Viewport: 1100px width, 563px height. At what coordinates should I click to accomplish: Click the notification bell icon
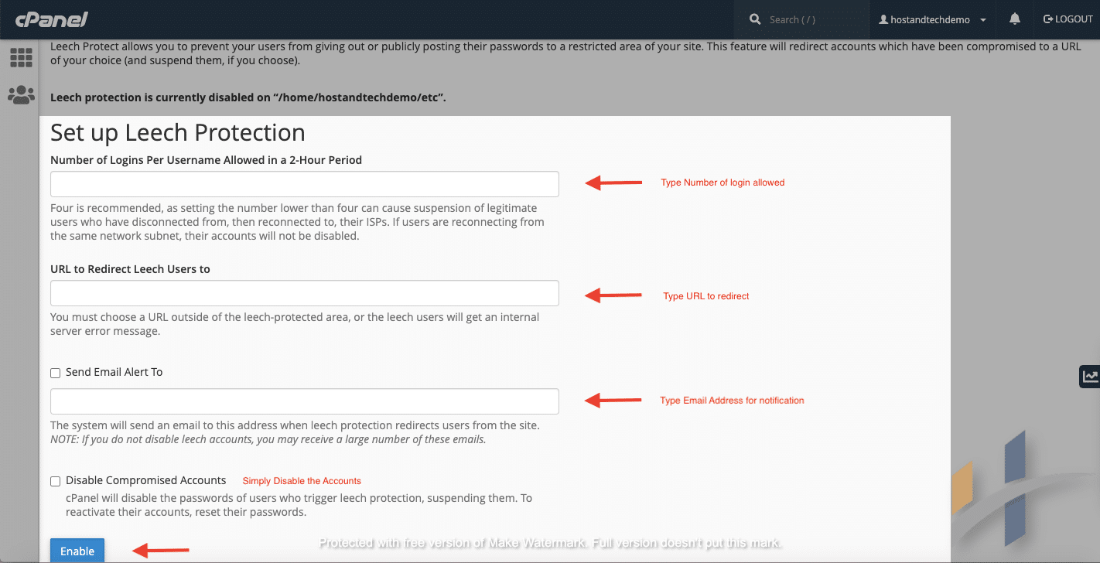pyautogui.click(x=1013, y=19)
